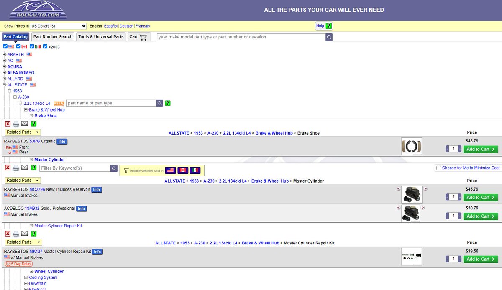Email the Master Cylinder Repair Kit list
Screen dimensions: 502x290
click(x=25, y=234)
